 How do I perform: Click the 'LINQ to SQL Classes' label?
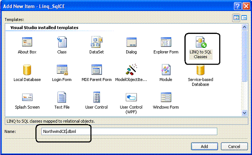[x=200, y=54]
